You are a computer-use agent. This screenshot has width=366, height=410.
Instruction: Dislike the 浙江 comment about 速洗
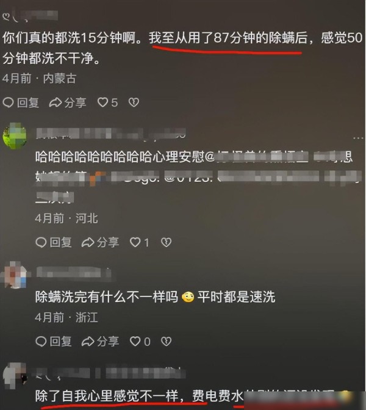pyautogui.click(x=166, y=341)
